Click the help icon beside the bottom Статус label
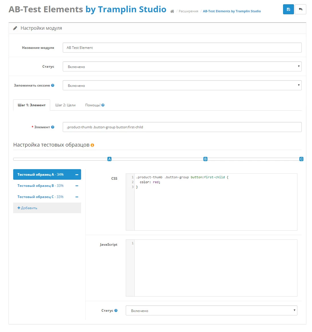This screenshot has height=332, width=312. click(x=116, y=310)
